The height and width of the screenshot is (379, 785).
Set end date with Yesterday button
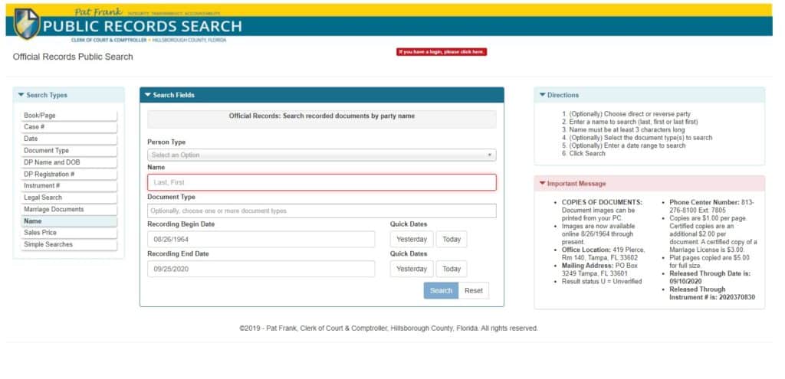(x=412, y=269)
